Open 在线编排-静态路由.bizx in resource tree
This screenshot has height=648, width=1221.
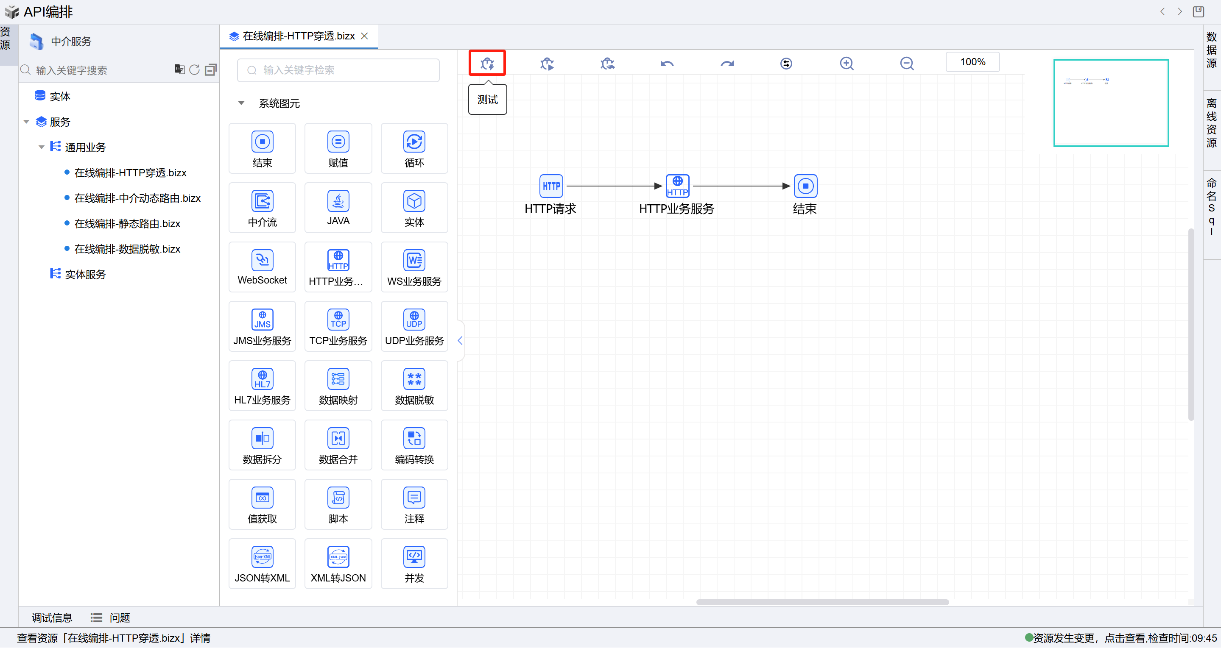(127, 224)
